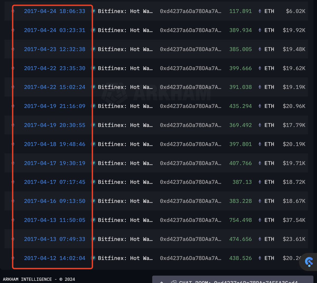Open transaction dated 2017-04-24 03:23:31
Screen dimensions: 317x283
tap(55, 30)
